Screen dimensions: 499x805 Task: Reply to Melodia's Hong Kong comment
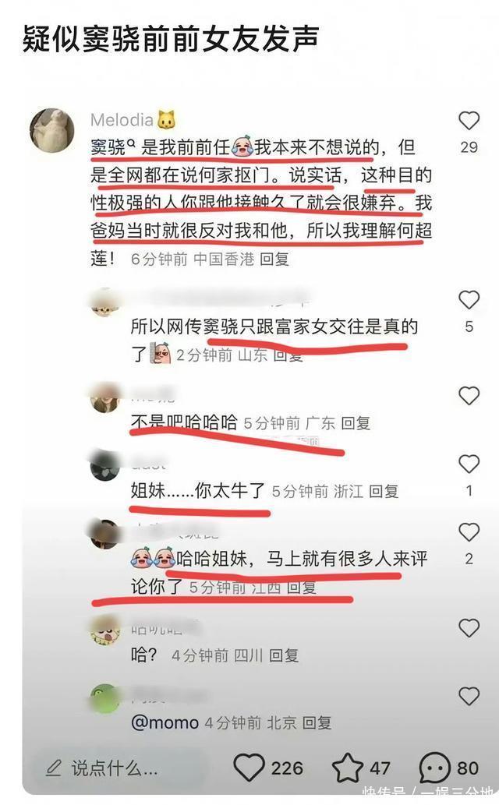pos(274,260)
